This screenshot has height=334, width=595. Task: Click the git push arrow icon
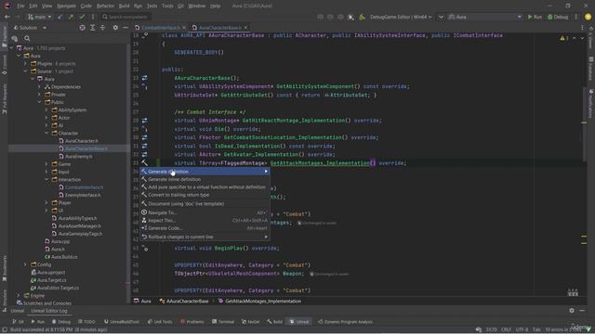[71, 17]
